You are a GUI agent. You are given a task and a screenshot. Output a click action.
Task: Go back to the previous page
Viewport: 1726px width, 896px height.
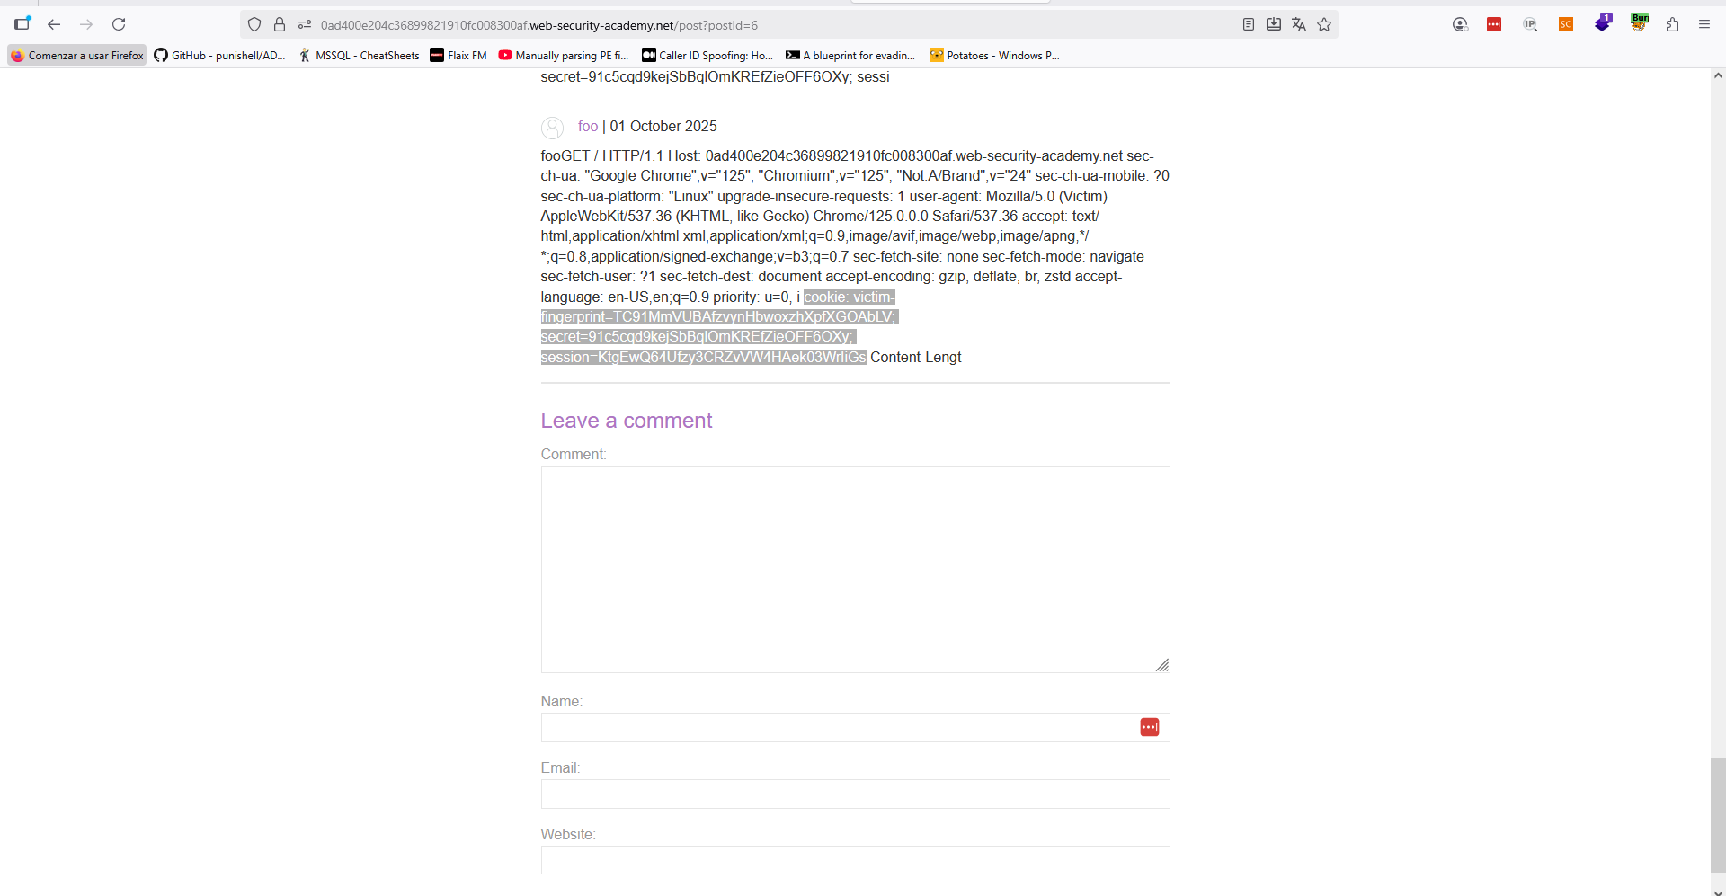click(54, 24)
